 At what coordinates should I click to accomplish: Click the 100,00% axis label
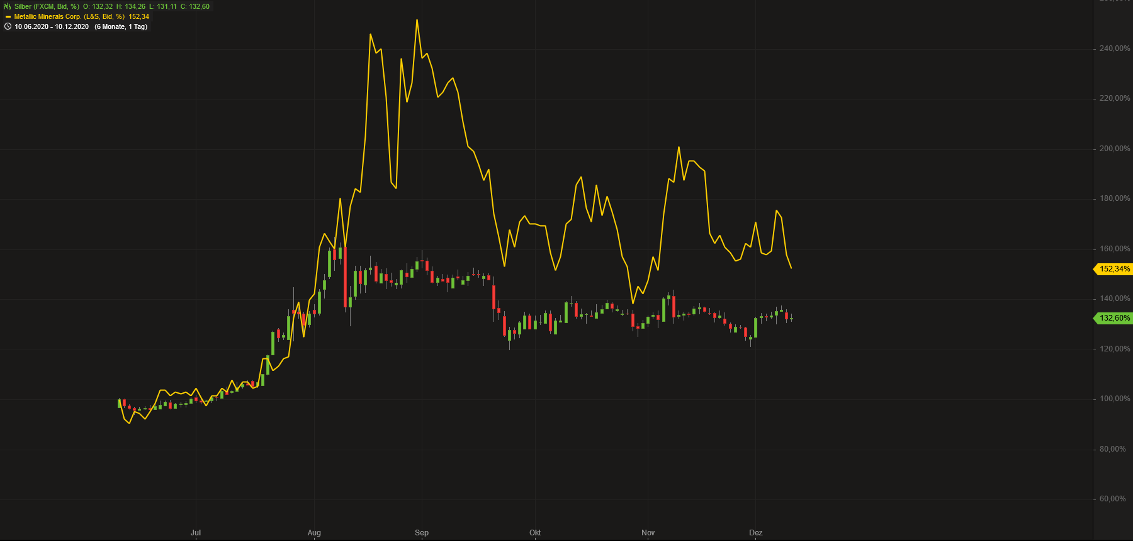click(1115, 399)
